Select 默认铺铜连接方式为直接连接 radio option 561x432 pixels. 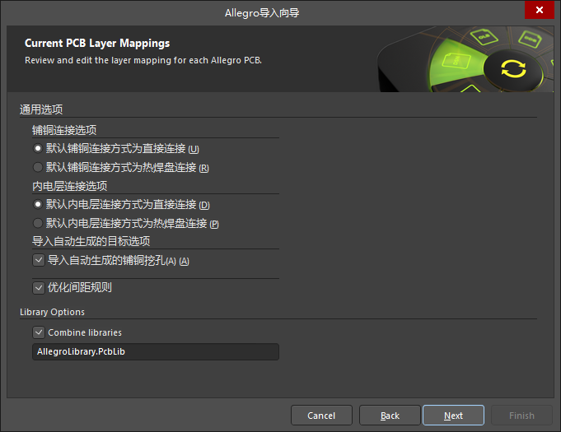[37, 149]
